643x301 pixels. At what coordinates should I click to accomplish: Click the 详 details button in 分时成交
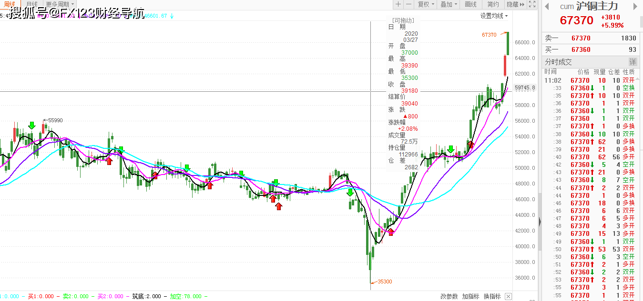pyautogui.click(x=633, y=62)
